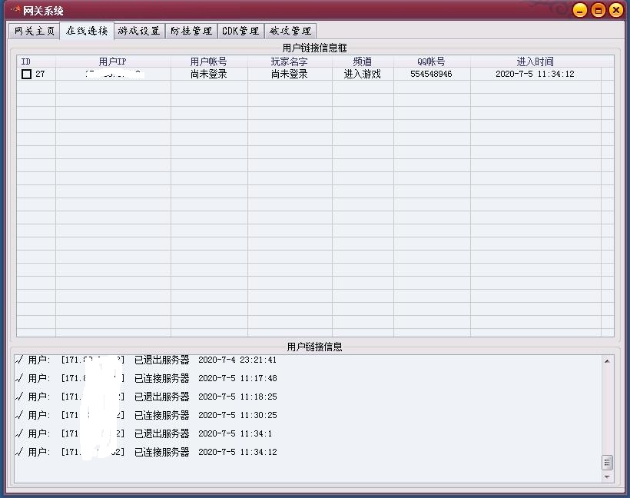Select log line timed 11:30:25
Viewport: 630px width, 498px height.
click(146, 415)
